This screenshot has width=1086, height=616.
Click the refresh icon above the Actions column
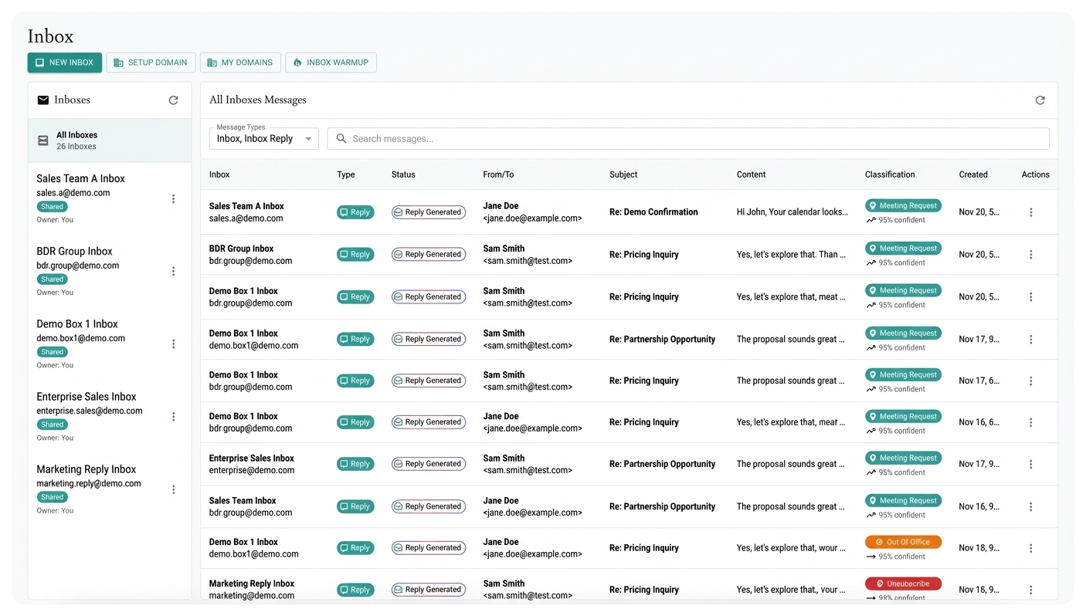click(x=1040, y=100)
